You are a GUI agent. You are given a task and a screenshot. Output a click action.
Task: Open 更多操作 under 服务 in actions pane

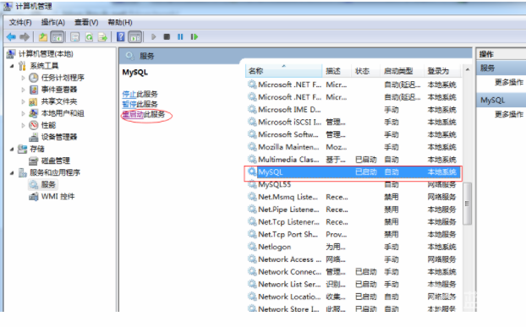point(508,82)
